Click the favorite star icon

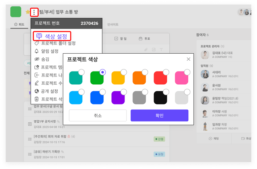27,13
